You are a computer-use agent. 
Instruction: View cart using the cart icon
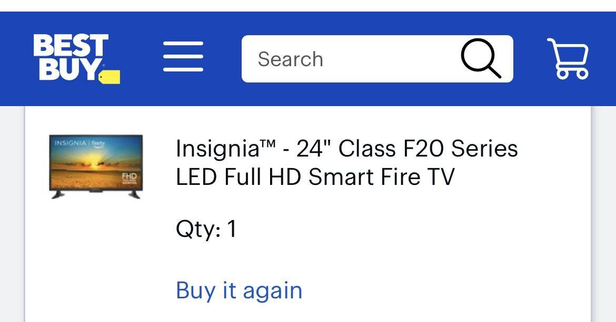click(568, 58)
